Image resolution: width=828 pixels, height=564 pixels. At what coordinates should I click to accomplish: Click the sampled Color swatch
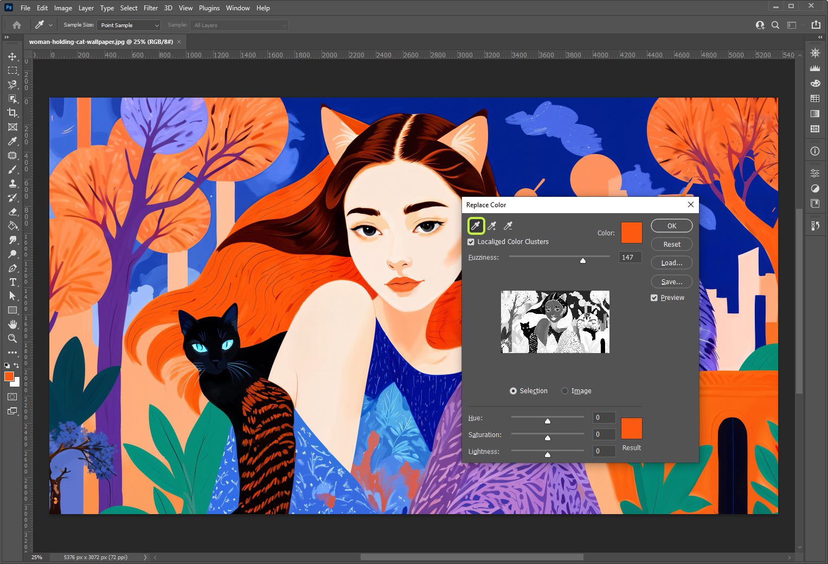click(x=632, y=233)
